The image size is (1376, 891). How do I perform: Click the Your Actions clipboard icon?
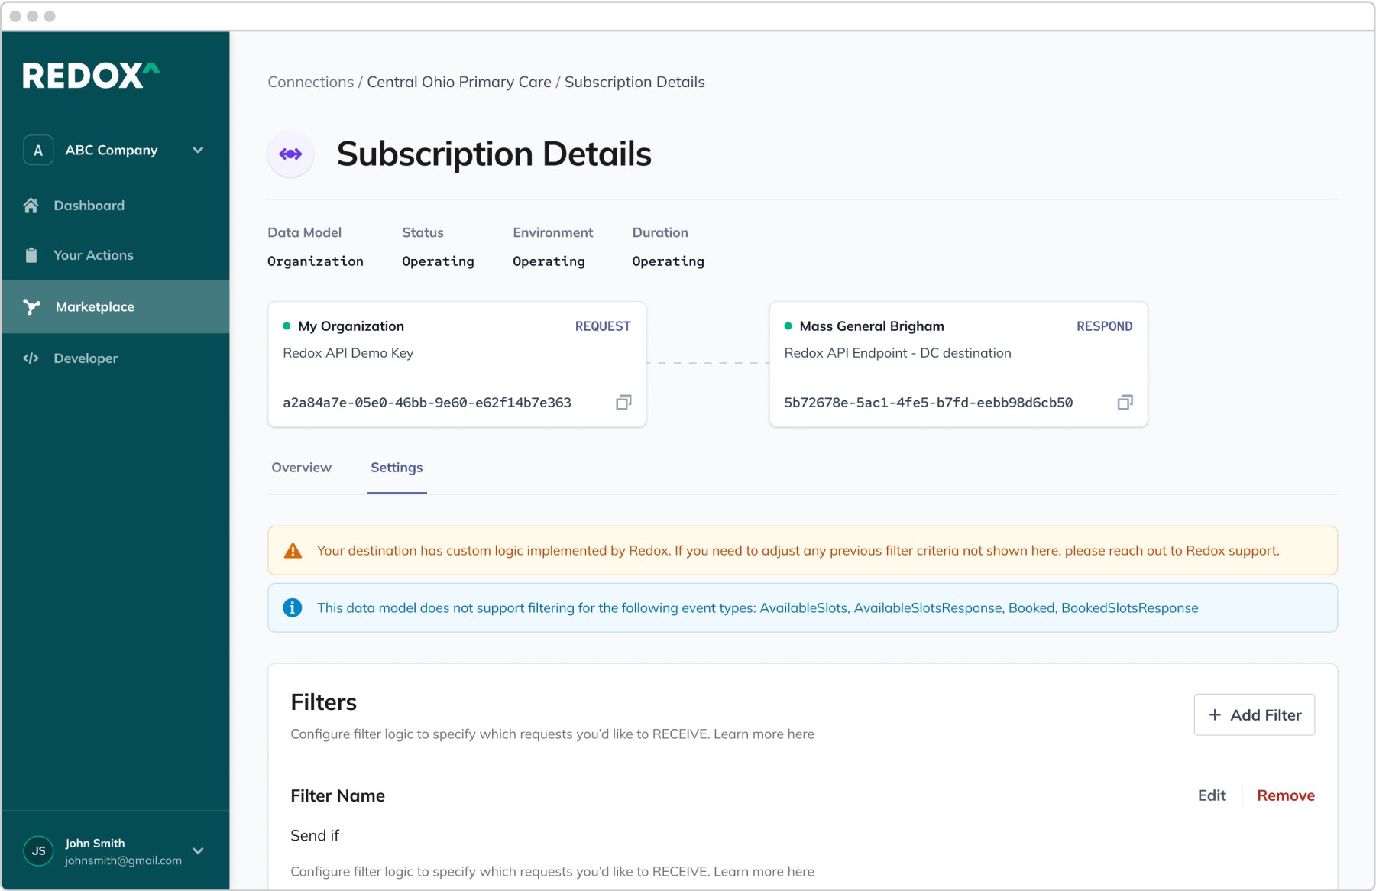pos(31,255)
